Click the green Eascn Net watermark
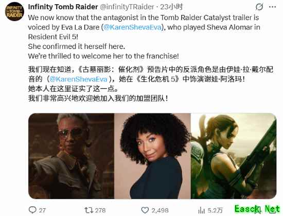 click(258, 209)
